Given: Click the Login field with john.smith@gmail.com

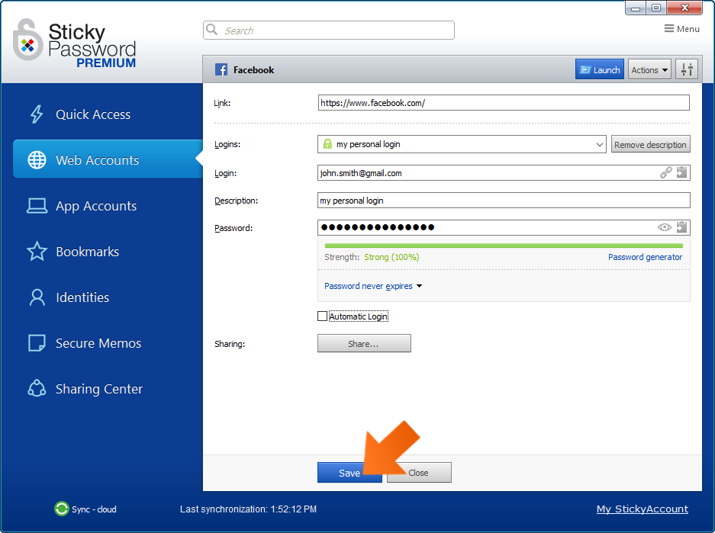Looking at the screenshot, I should [x=504, y=172].
